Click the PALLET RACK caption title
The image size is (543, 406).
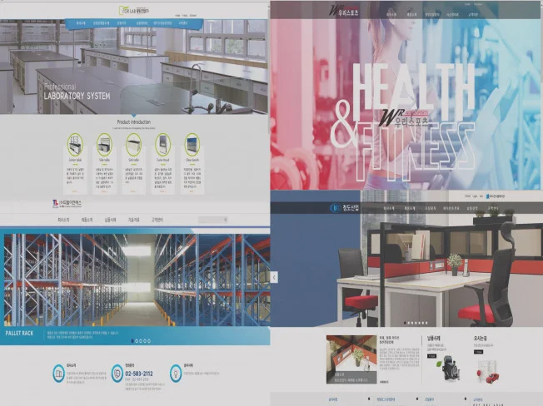pyautogui.click(x=19, y=333)
